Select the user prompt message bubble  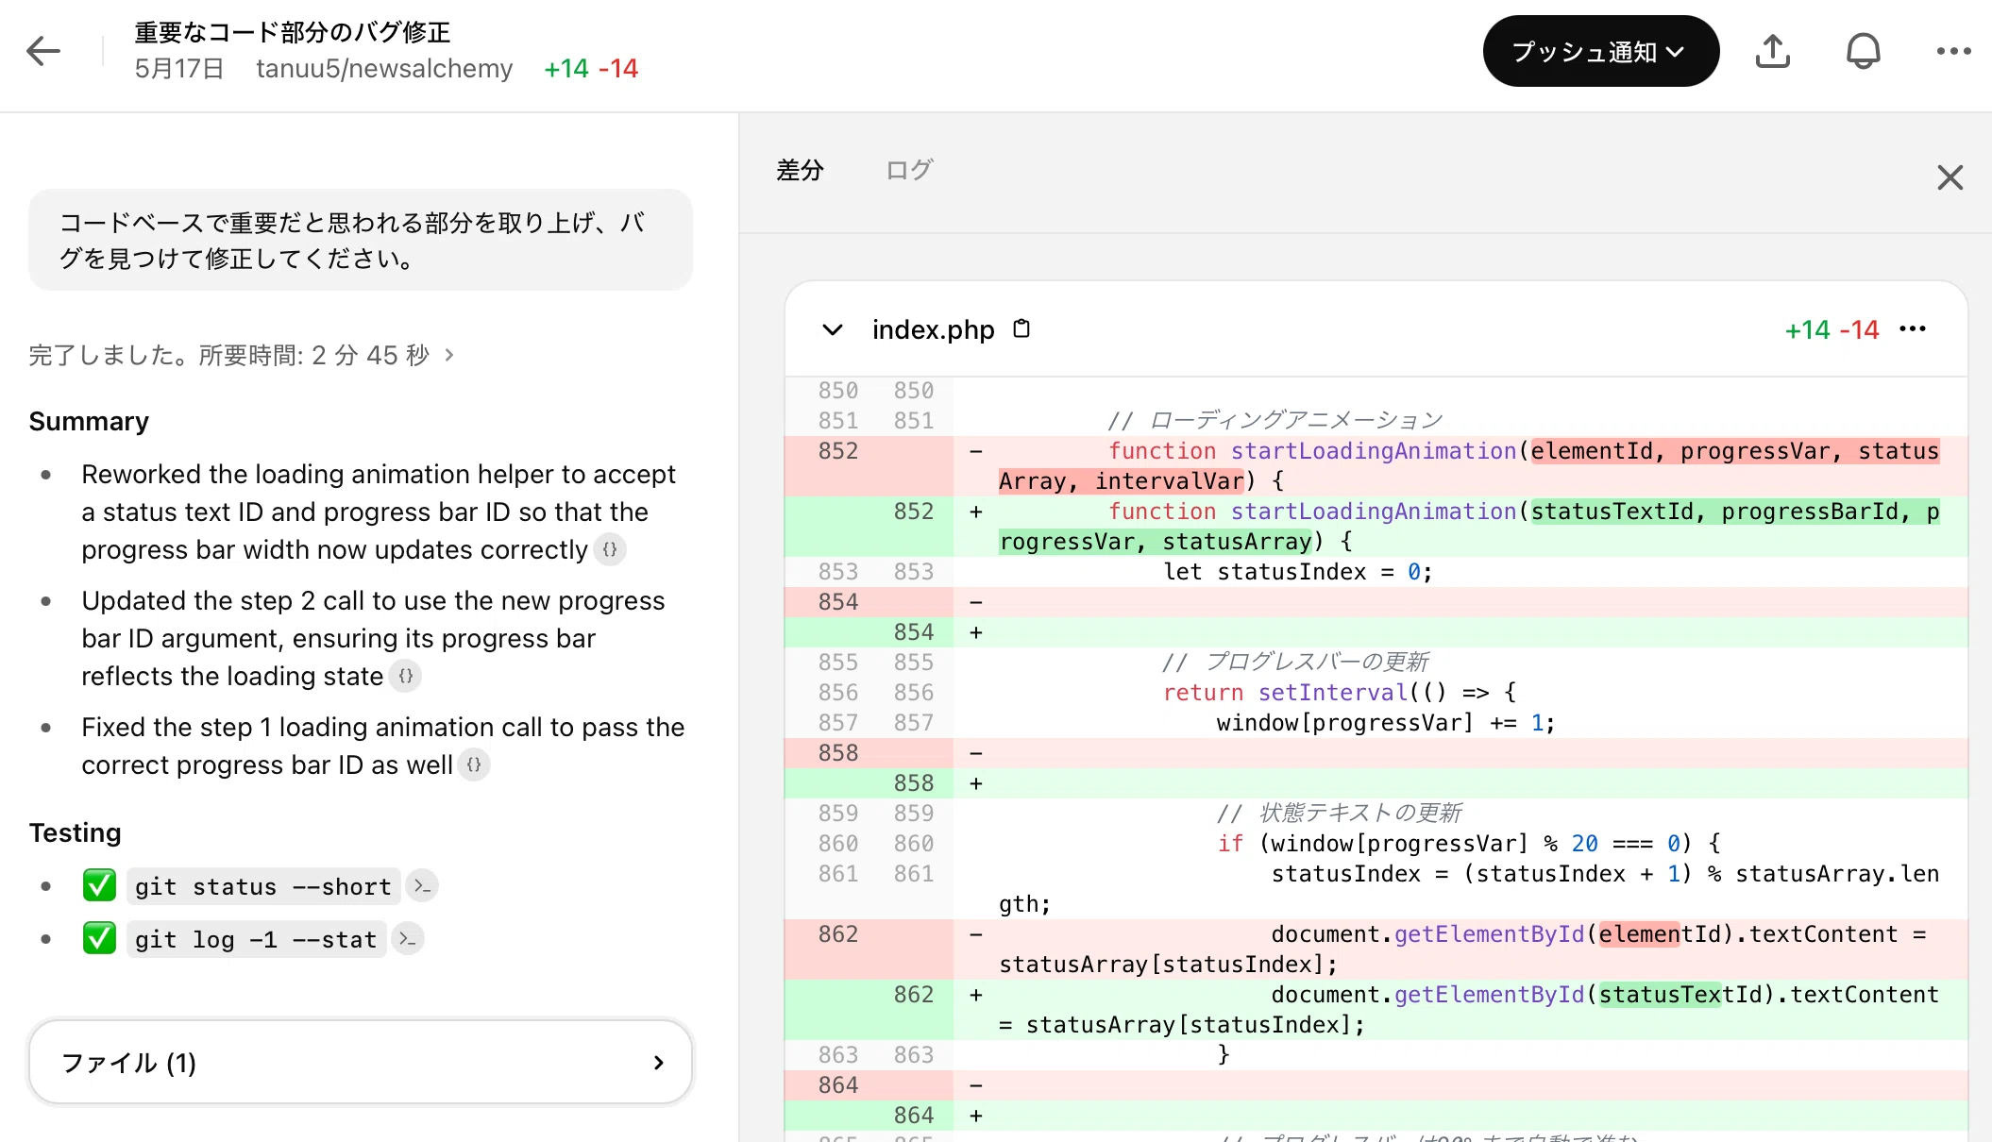click(361, 240)
